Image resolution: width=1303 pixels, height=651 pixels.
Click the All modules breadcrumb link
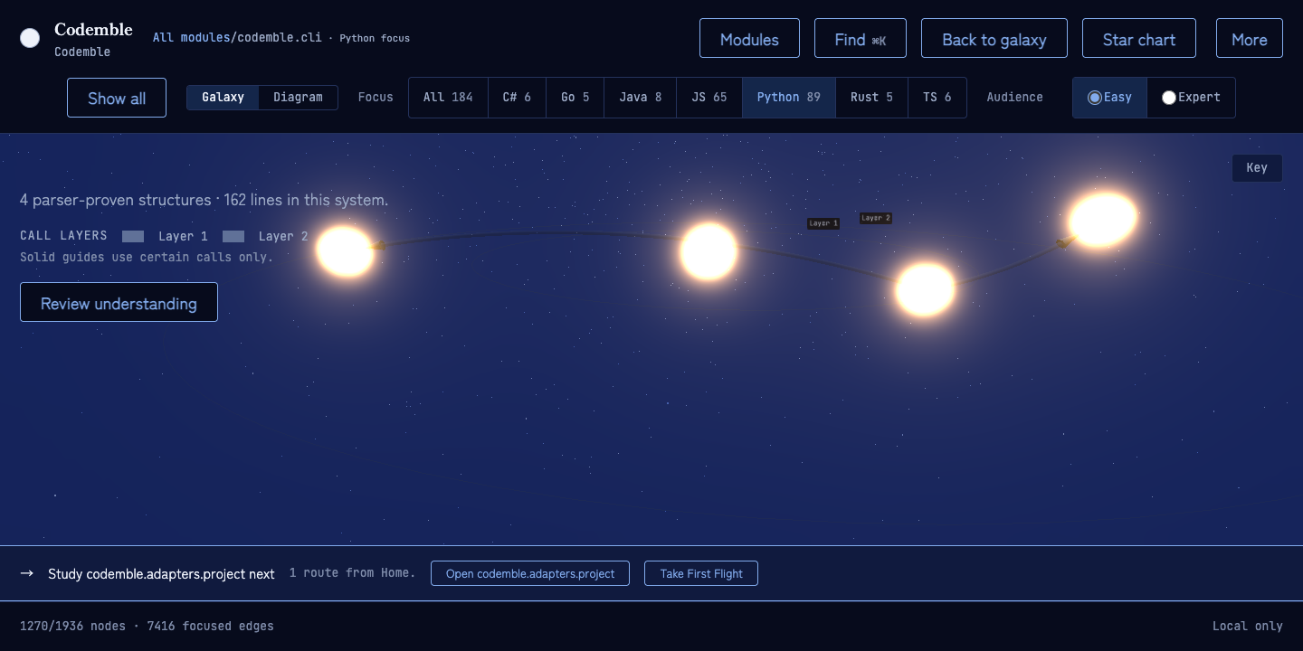190,38
